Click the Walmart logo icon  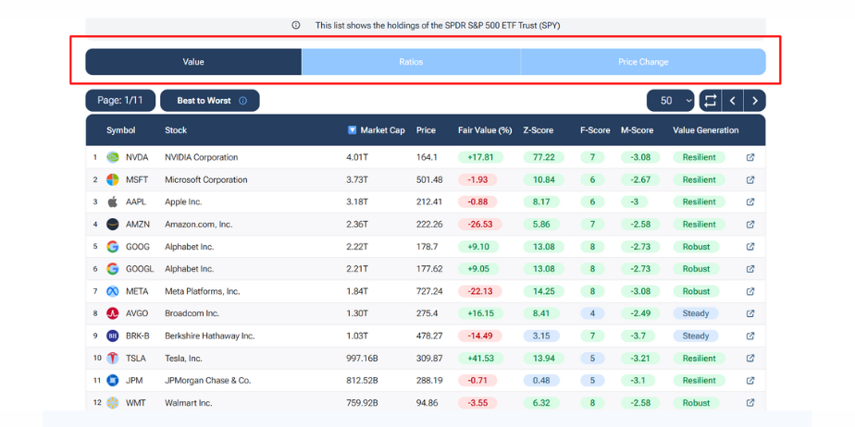[x=112, y=403]
